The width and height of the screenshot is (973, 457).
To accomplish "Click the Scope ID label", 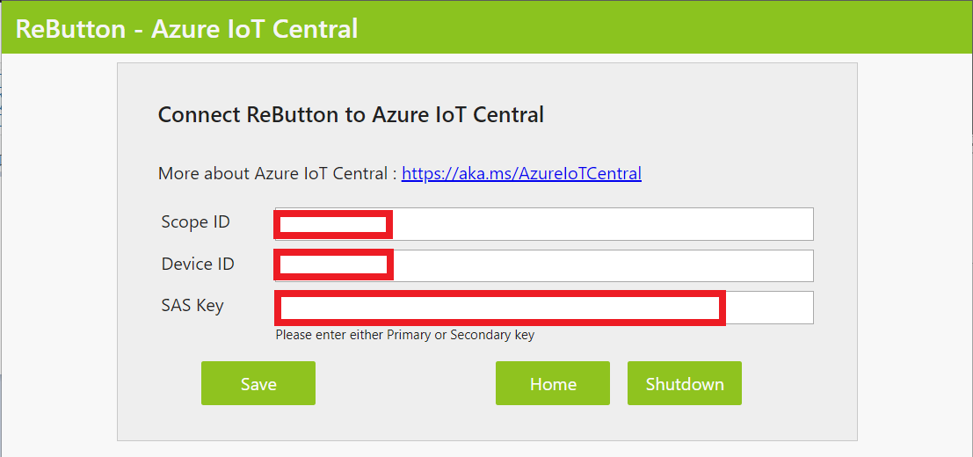I will (x=195, y=222).
